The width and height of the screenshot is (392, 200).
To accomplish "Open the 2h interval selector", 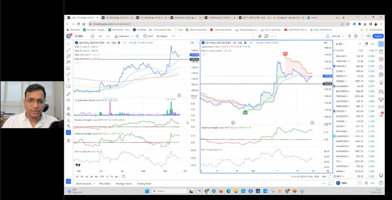I will [x=100, y=36].
